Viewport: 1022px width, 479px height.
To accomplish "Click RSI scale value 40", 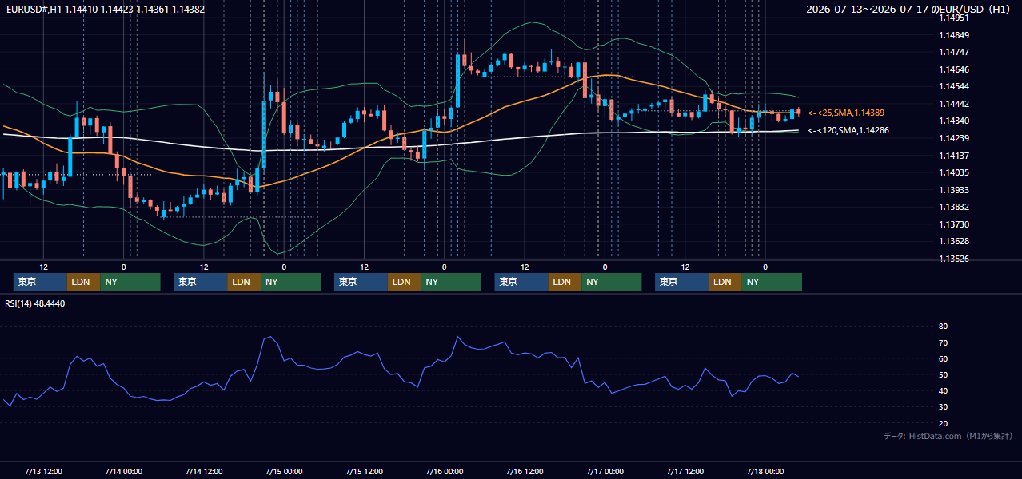I will tap(943, 390).
